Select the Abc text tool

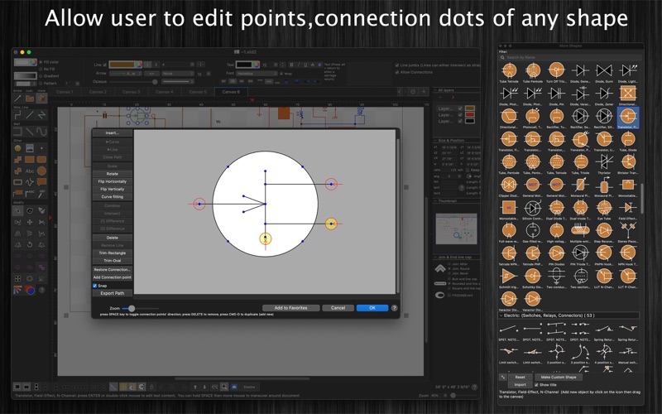(x=30, y=171)
